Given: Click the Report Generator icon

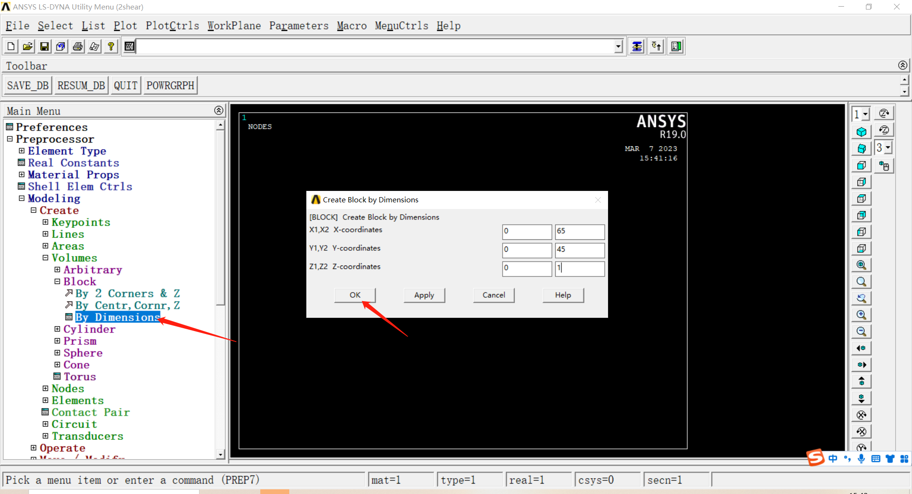Looking at the screenshot, I should coord(94,47).
